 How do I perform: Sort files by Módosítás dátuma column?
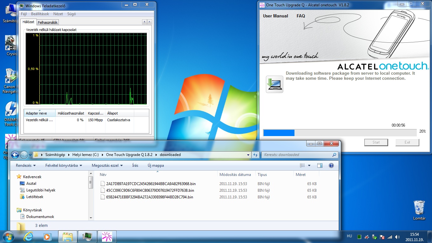click(x=237, y=175)
